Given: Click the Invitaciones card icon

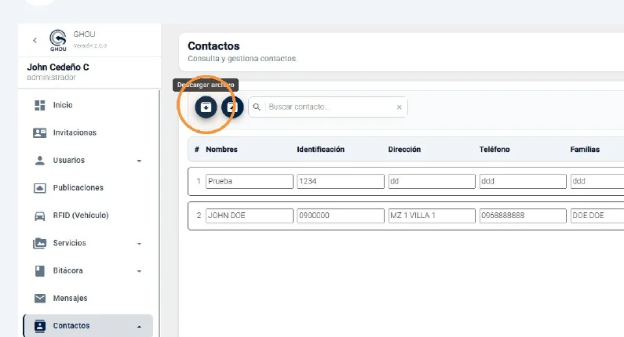Looking at the screenshot, I should (x=40, y=132).
